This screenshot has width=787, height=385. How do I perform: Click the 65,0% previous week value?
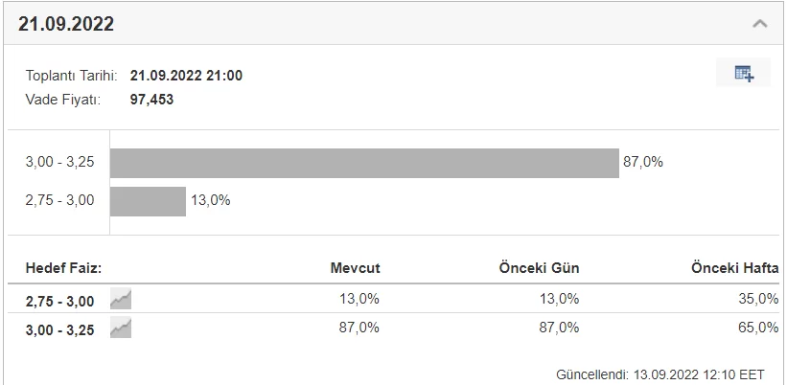pyautogui.click(x=759, y=328)
